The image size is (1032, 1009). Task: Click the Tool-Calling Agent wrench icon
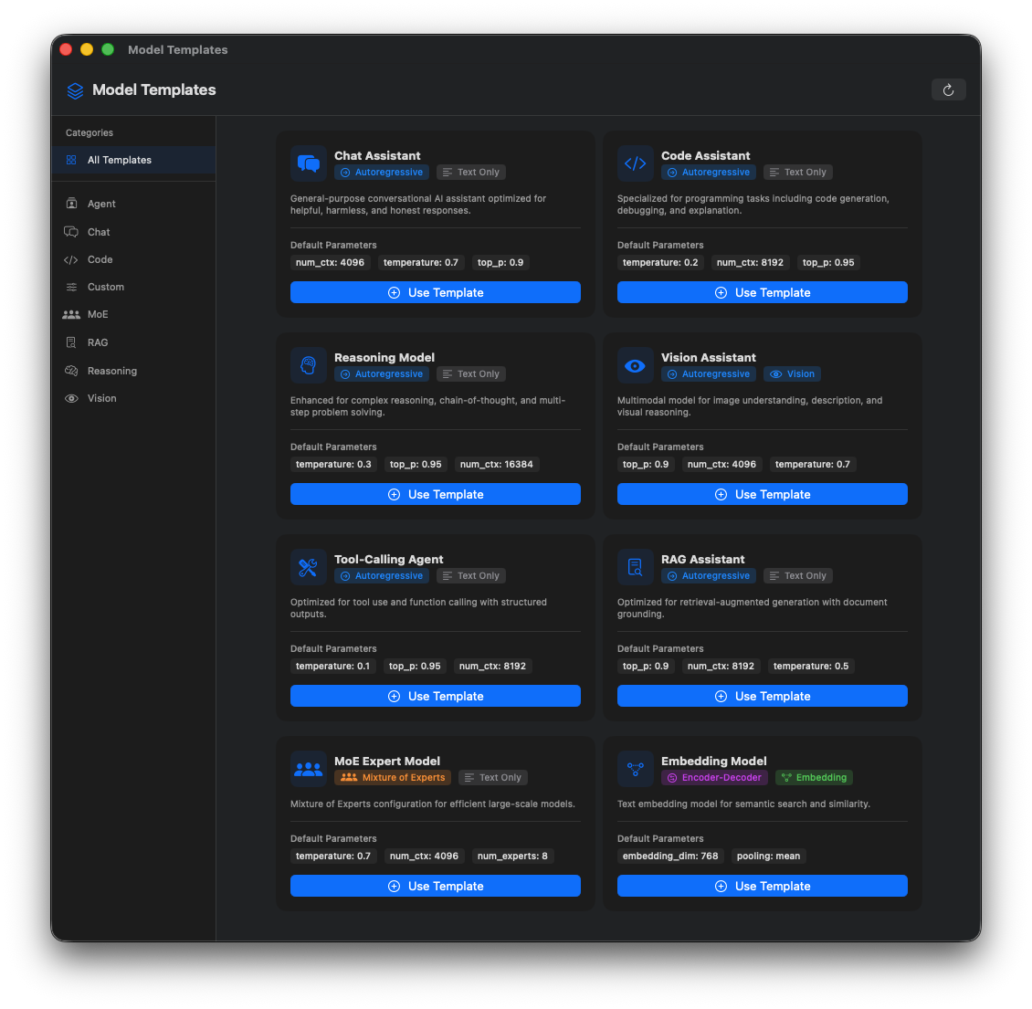pos(309,568)
